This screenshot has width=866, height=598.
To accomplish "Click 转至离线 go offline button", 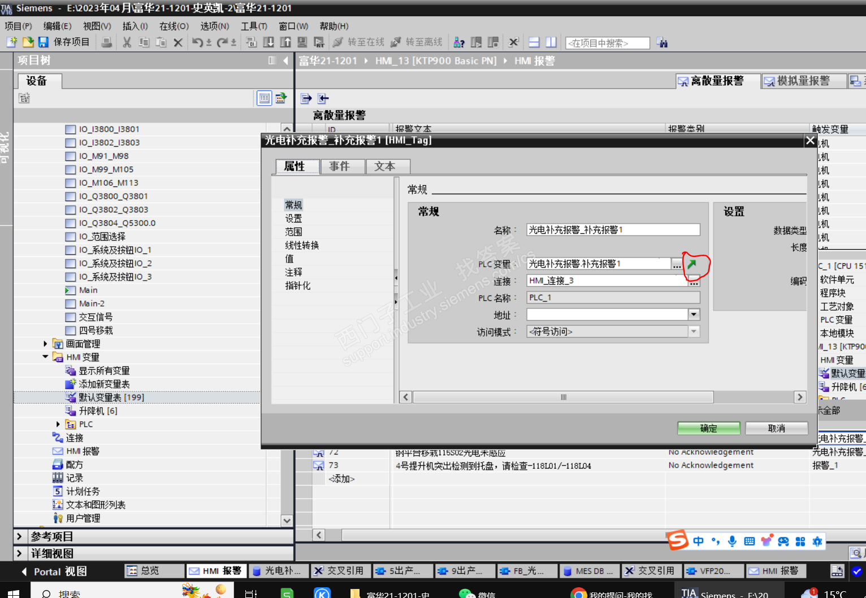I will click(417, 42).
